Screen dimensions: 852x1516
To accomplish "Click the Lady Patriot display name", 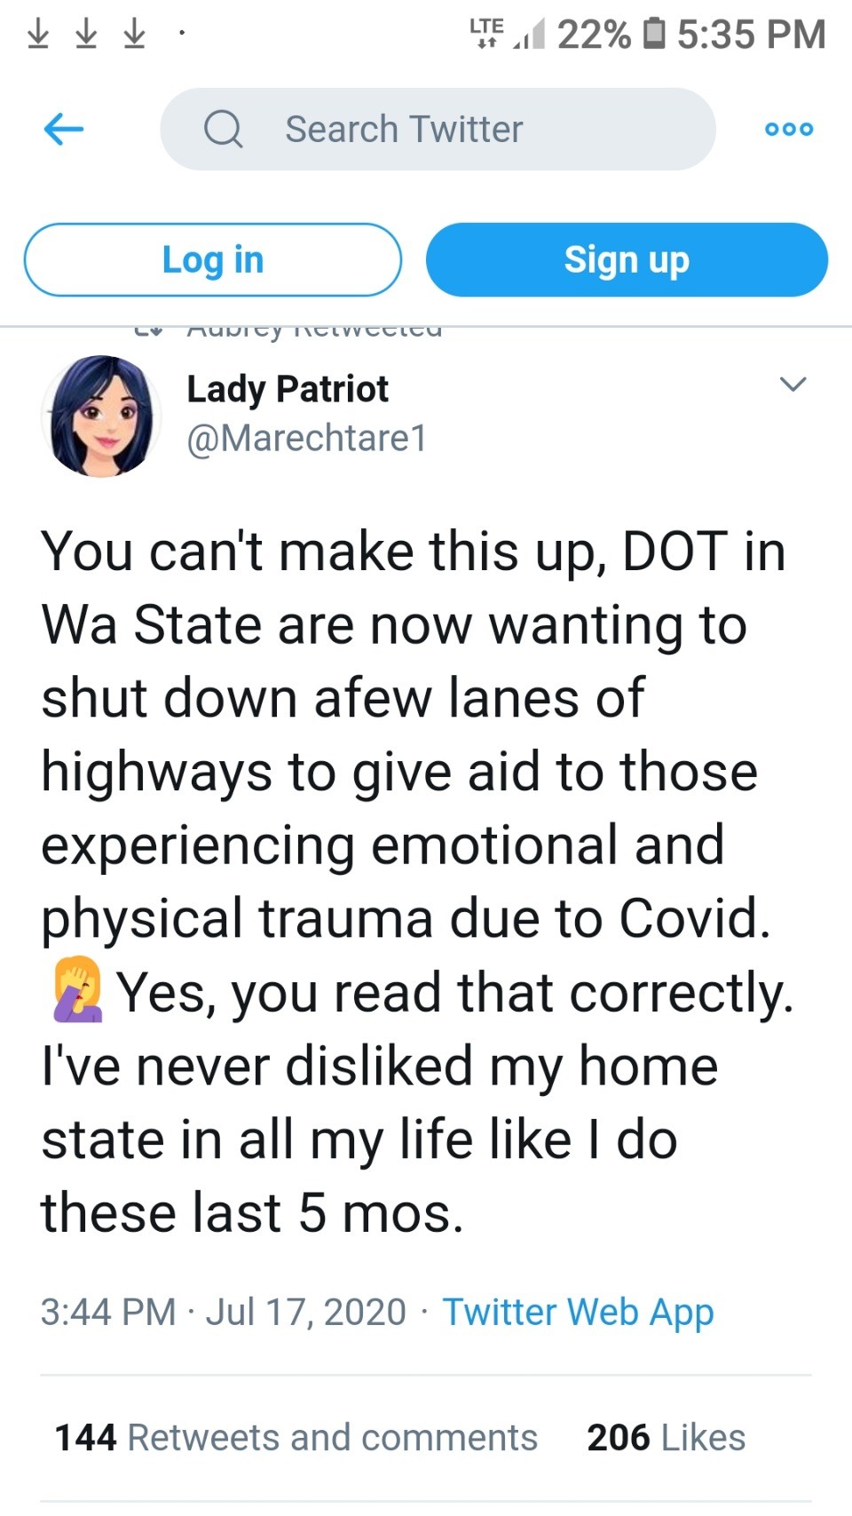I will [288, 389].
